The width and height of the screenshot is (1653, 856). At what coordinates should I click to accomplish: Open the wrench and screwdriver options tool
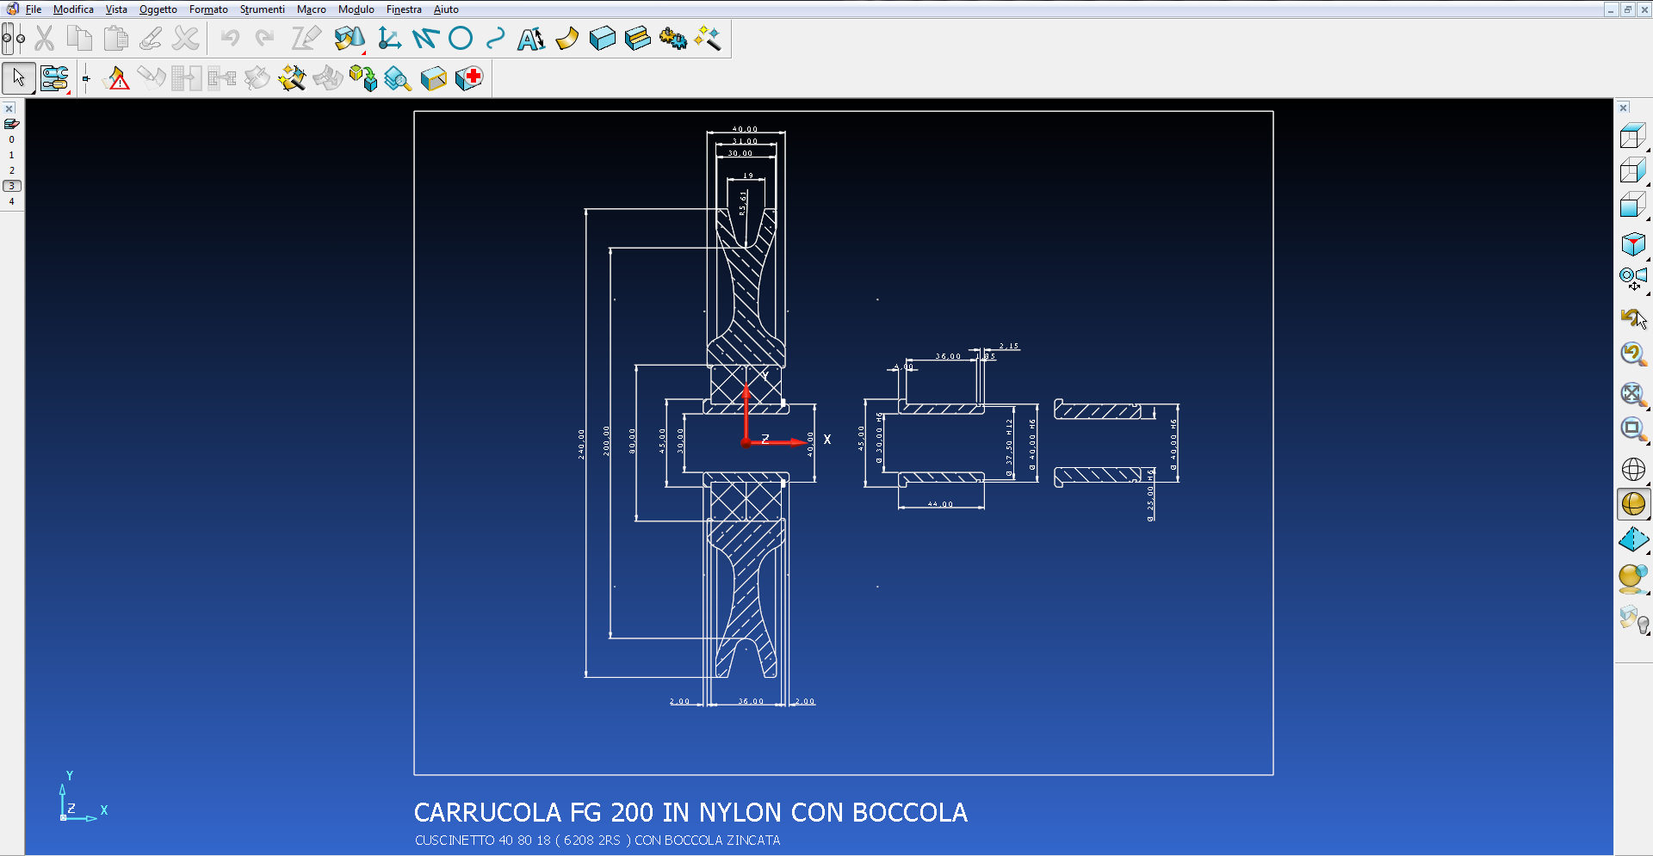point(55,78)
